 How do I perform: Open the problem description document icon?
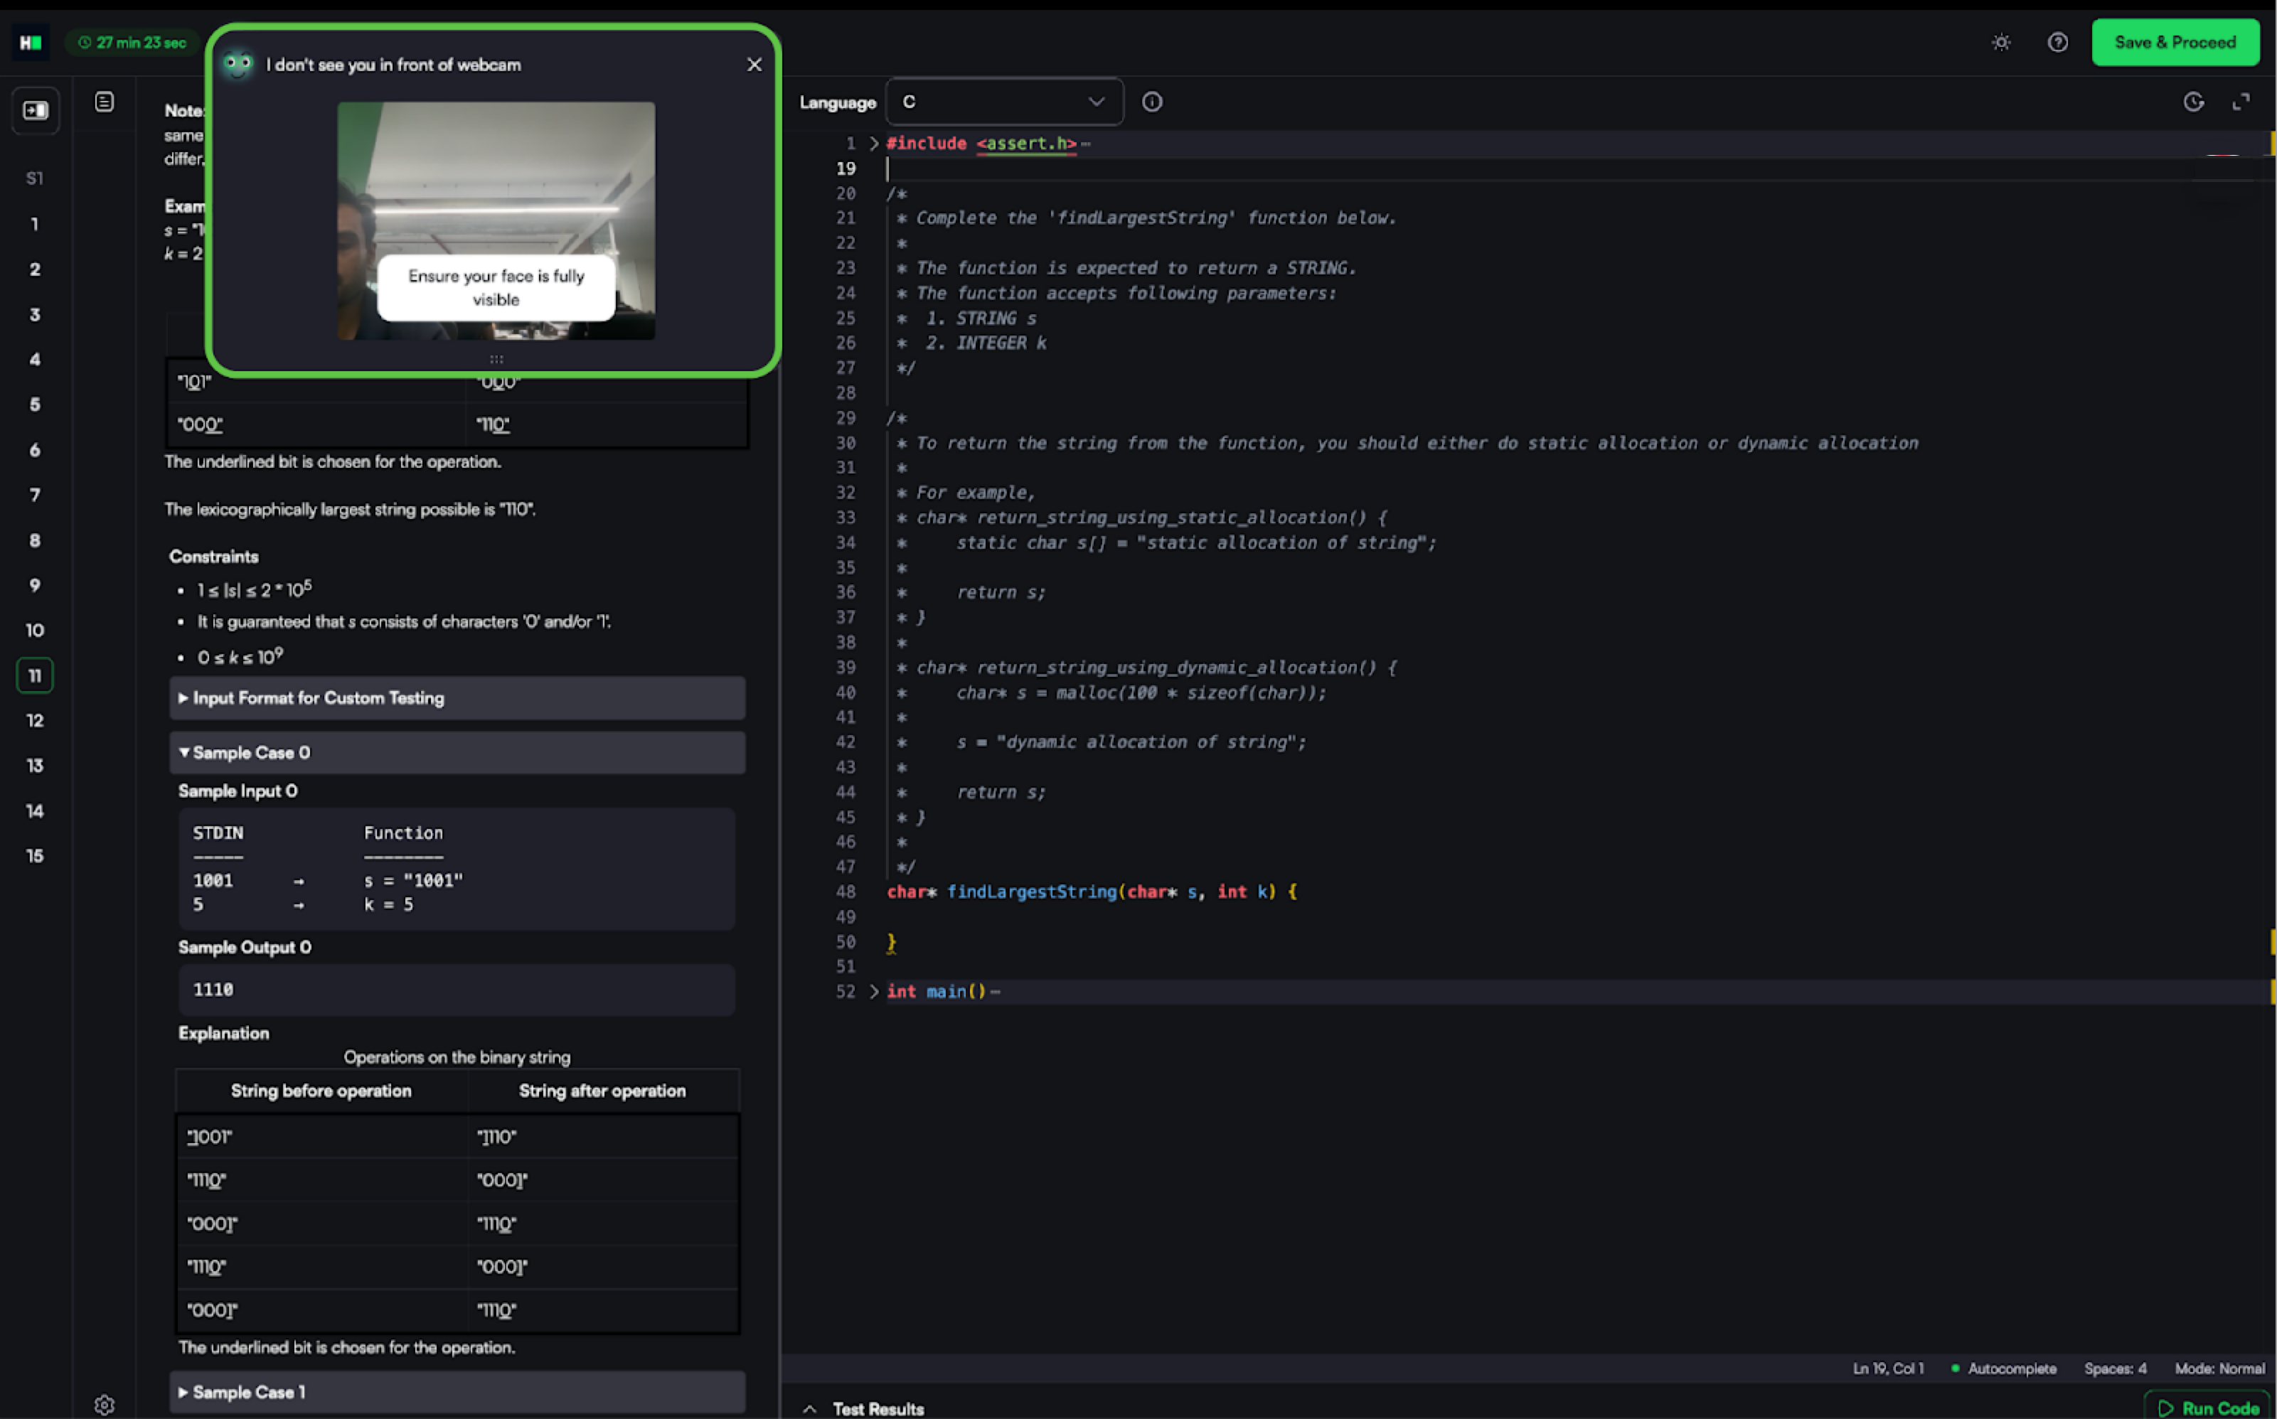(x=105, y=102)
